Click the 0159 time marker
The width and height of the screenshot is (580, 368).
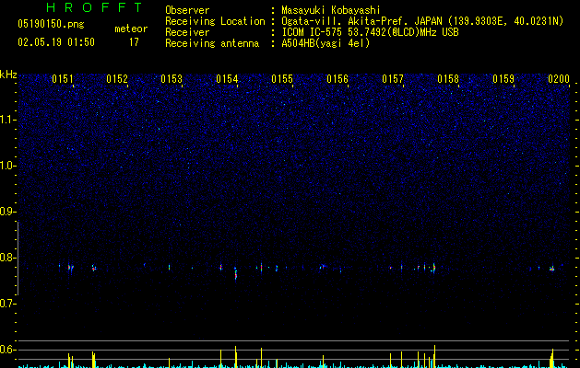[x=503, y=79]
